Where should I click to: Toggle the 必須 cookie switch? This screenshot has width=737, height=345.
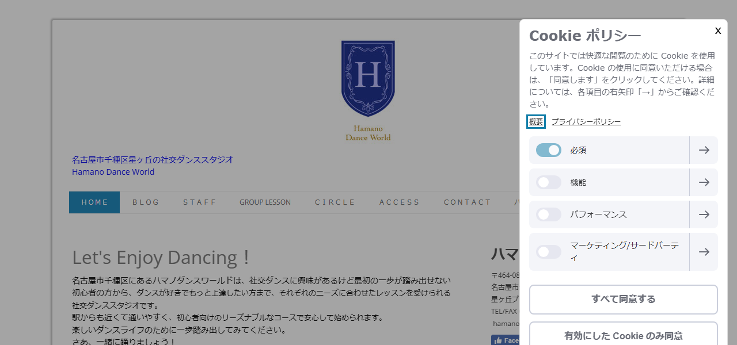[549, 150]
